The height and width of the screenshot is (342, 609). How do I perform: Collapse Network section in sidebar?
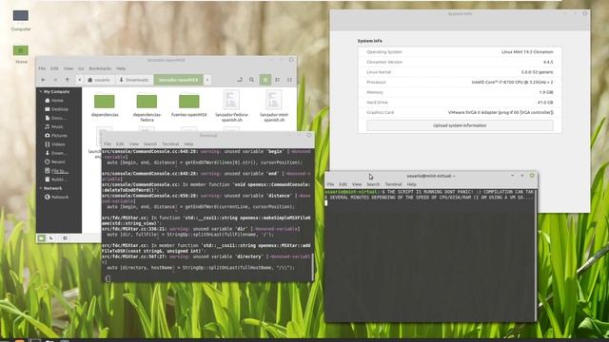[x=41, y=188]
